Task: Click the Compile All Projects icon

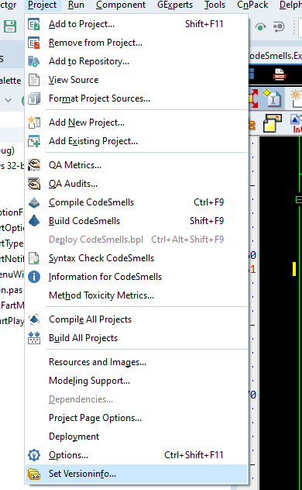Action: (34, 319)
